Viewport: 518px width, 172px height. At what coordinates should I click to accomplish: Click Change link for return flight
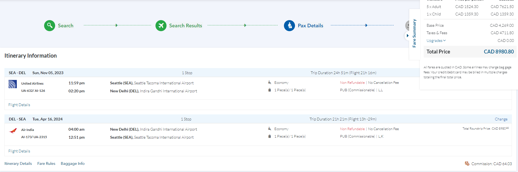click(x=501, y=119)
